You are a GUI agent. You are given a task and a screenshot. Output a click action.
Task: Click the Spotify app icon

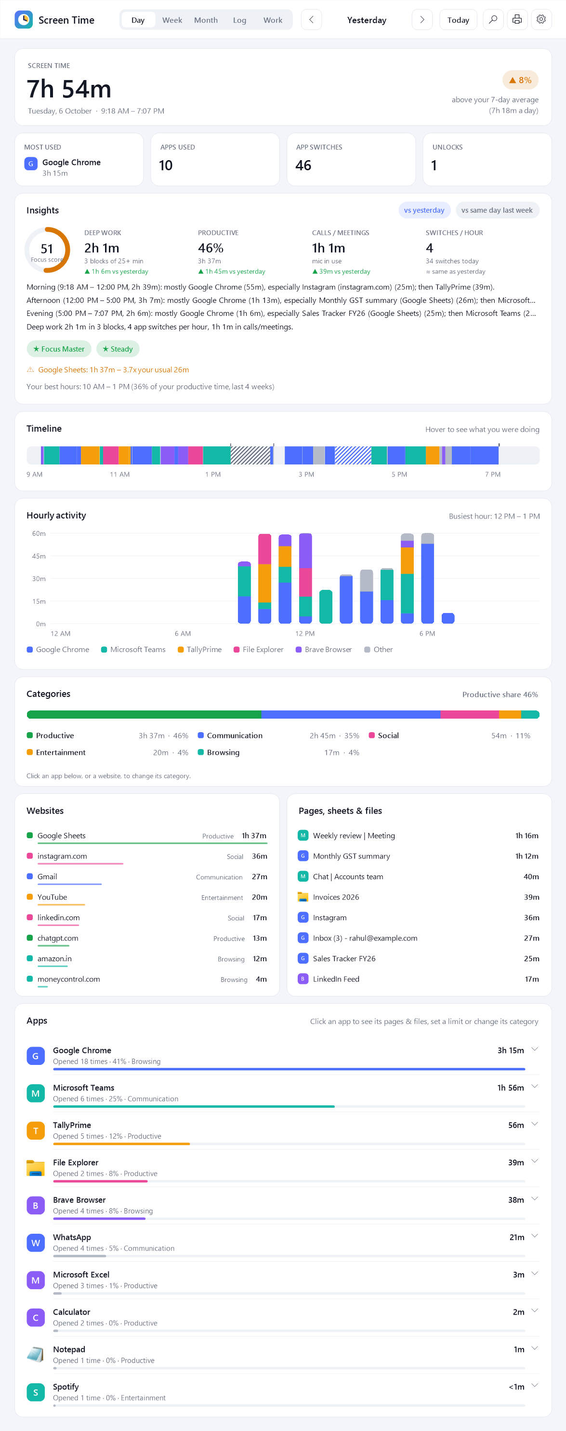36,1392
